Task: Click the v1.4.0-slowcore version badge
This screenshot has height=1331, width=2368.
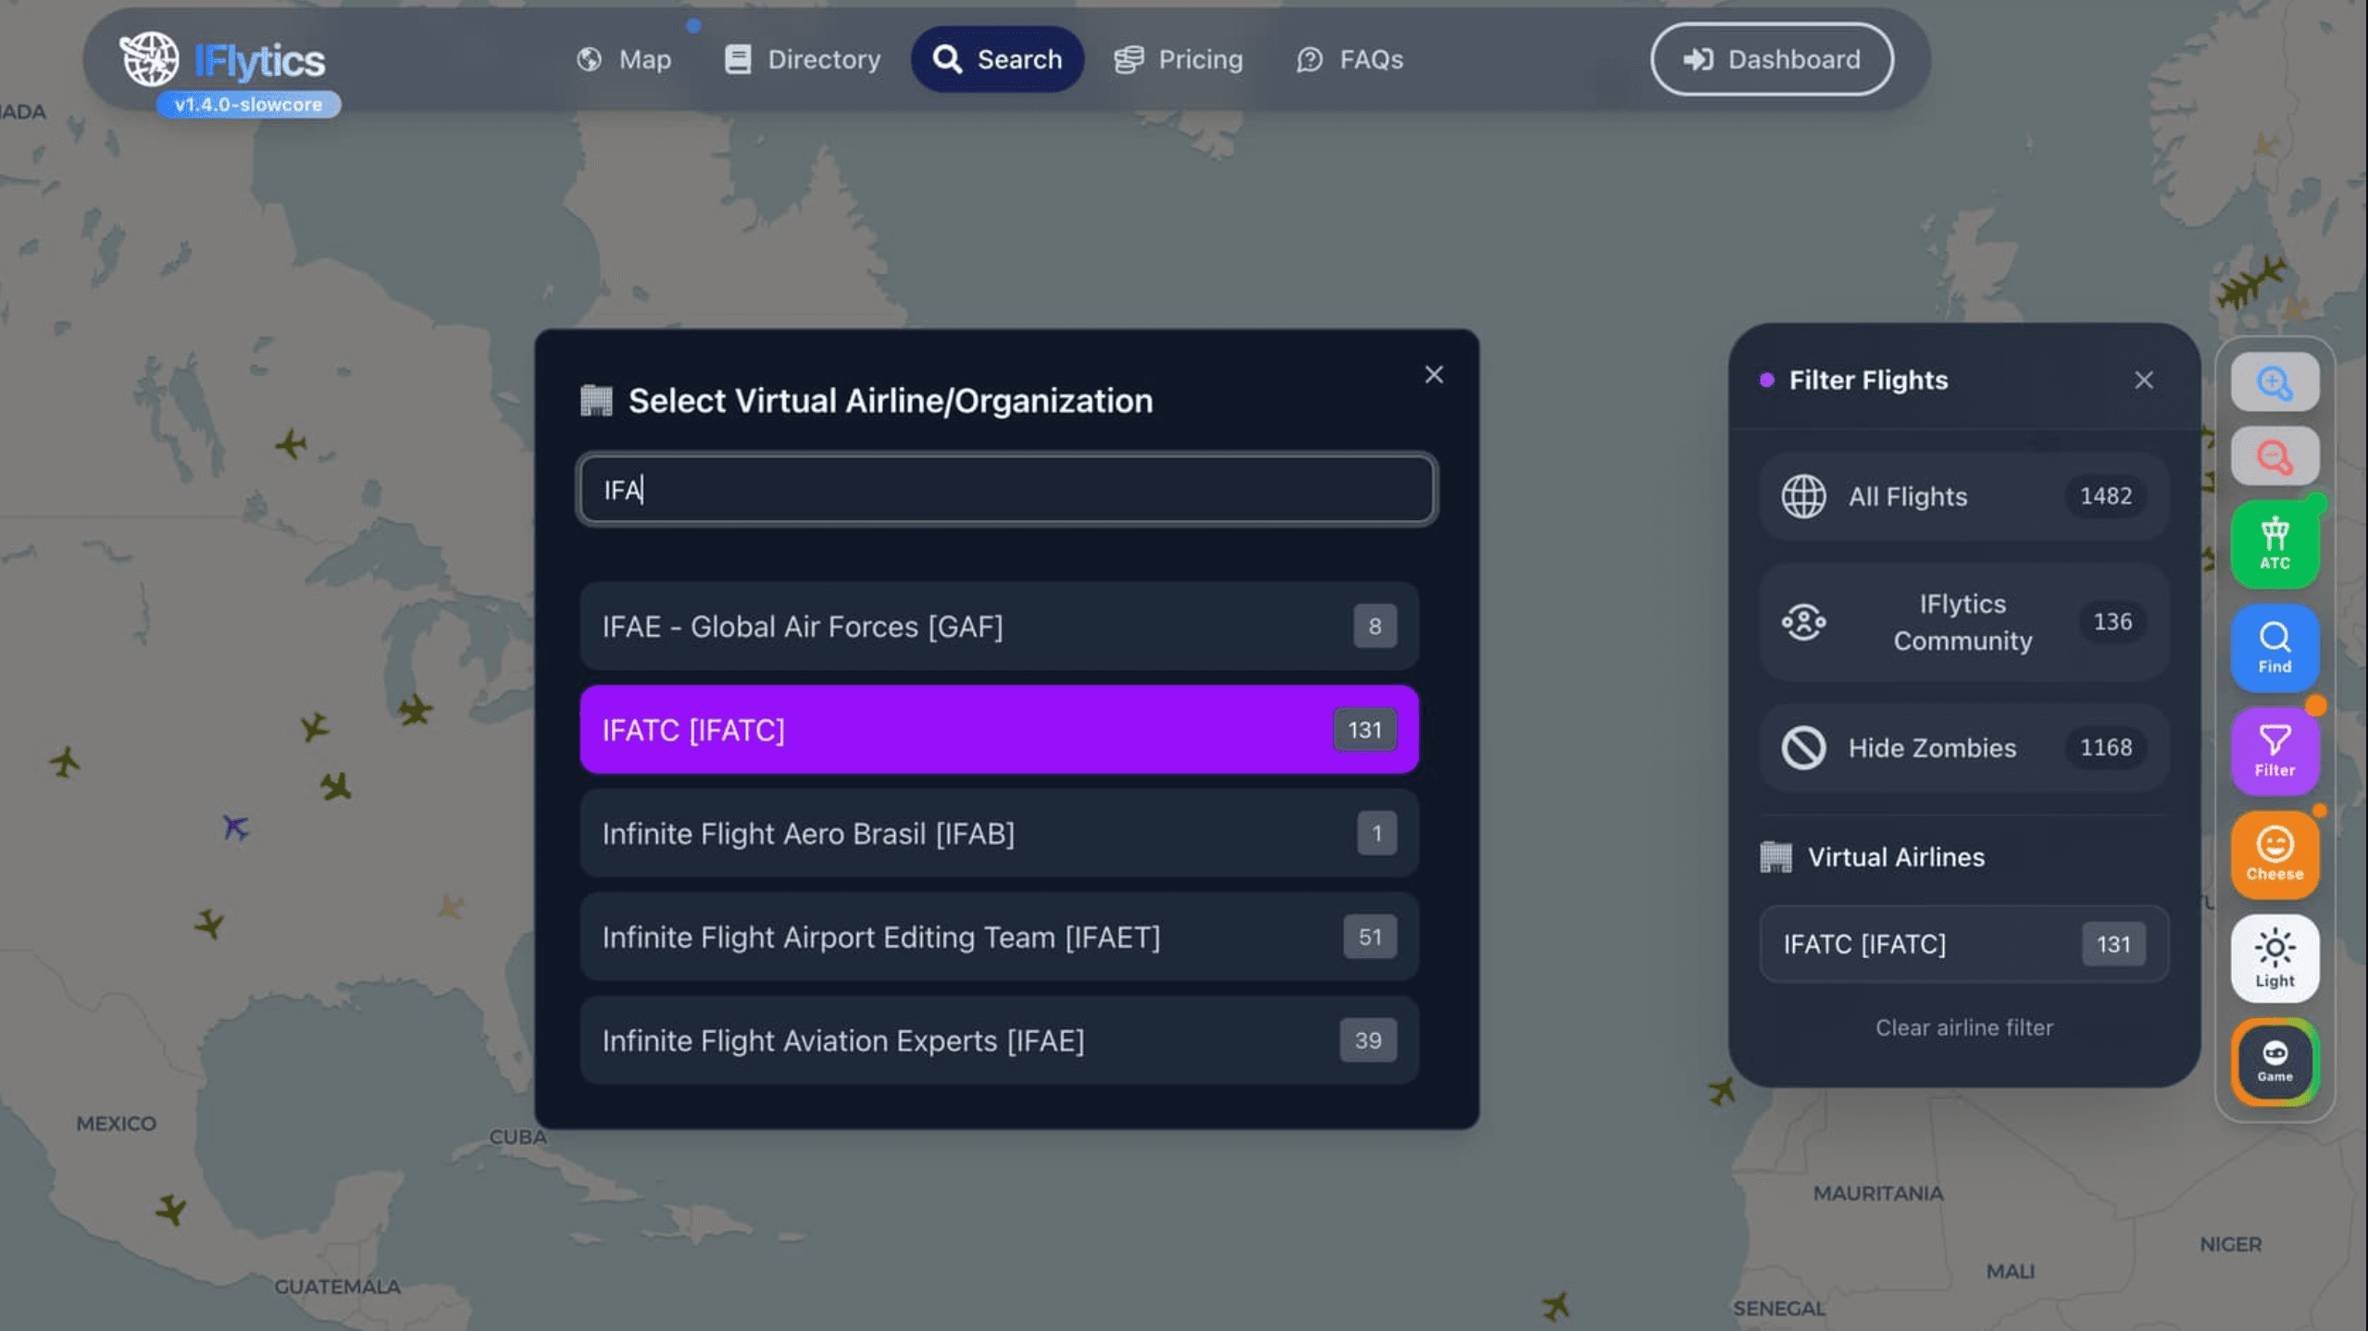Action: pos(248,105)
